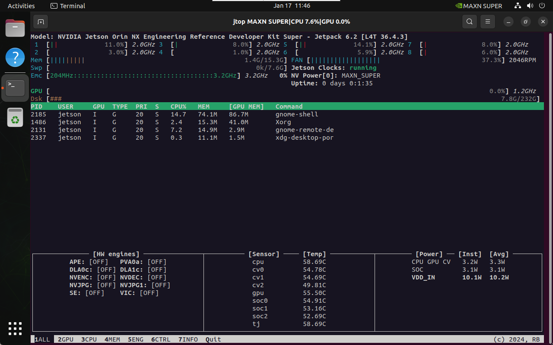Open the volume icon in top bar
Viewport: 553px width, 345px height.
[530, 6]
